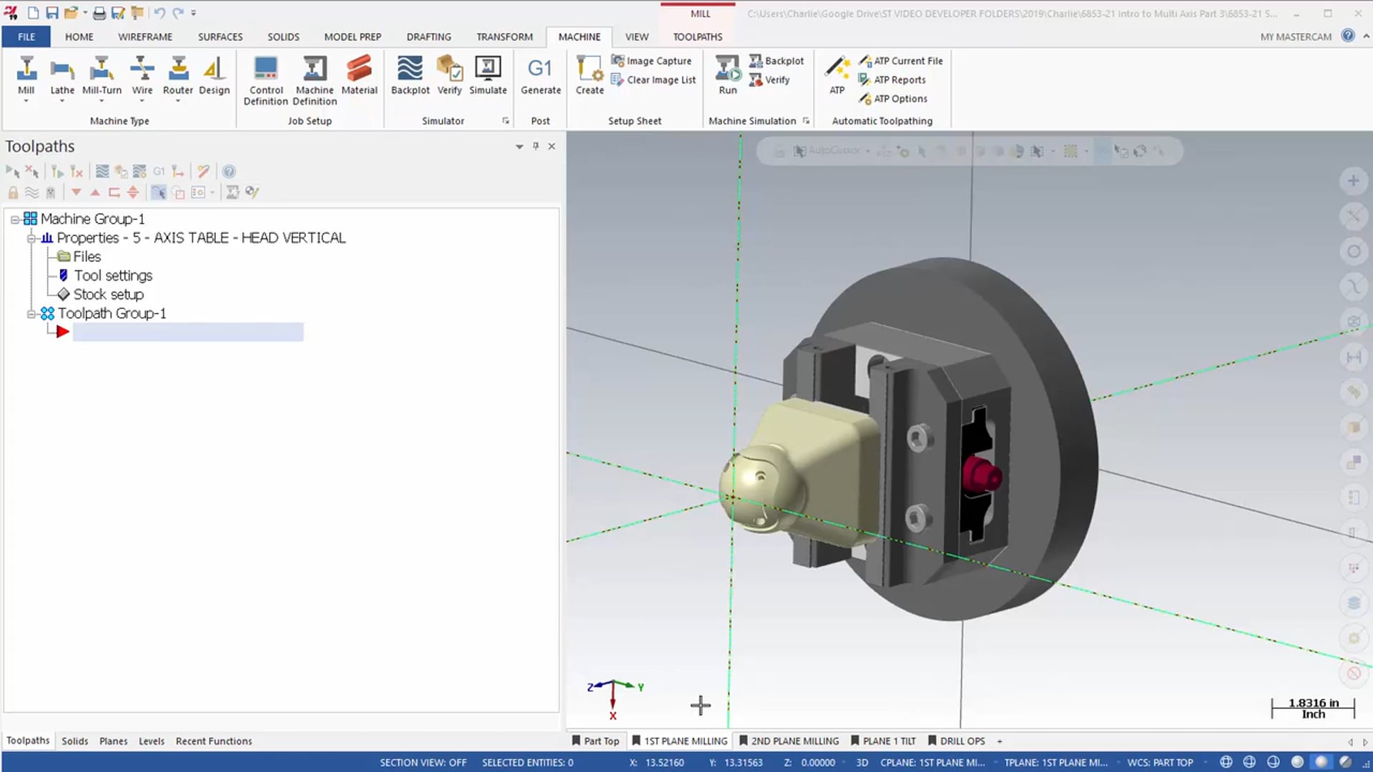Click the Tool settings tree item
This screenshot has height=772, width=1373.
113,274
